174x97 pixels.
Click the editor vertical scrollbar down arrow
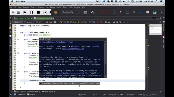[147, 89]
